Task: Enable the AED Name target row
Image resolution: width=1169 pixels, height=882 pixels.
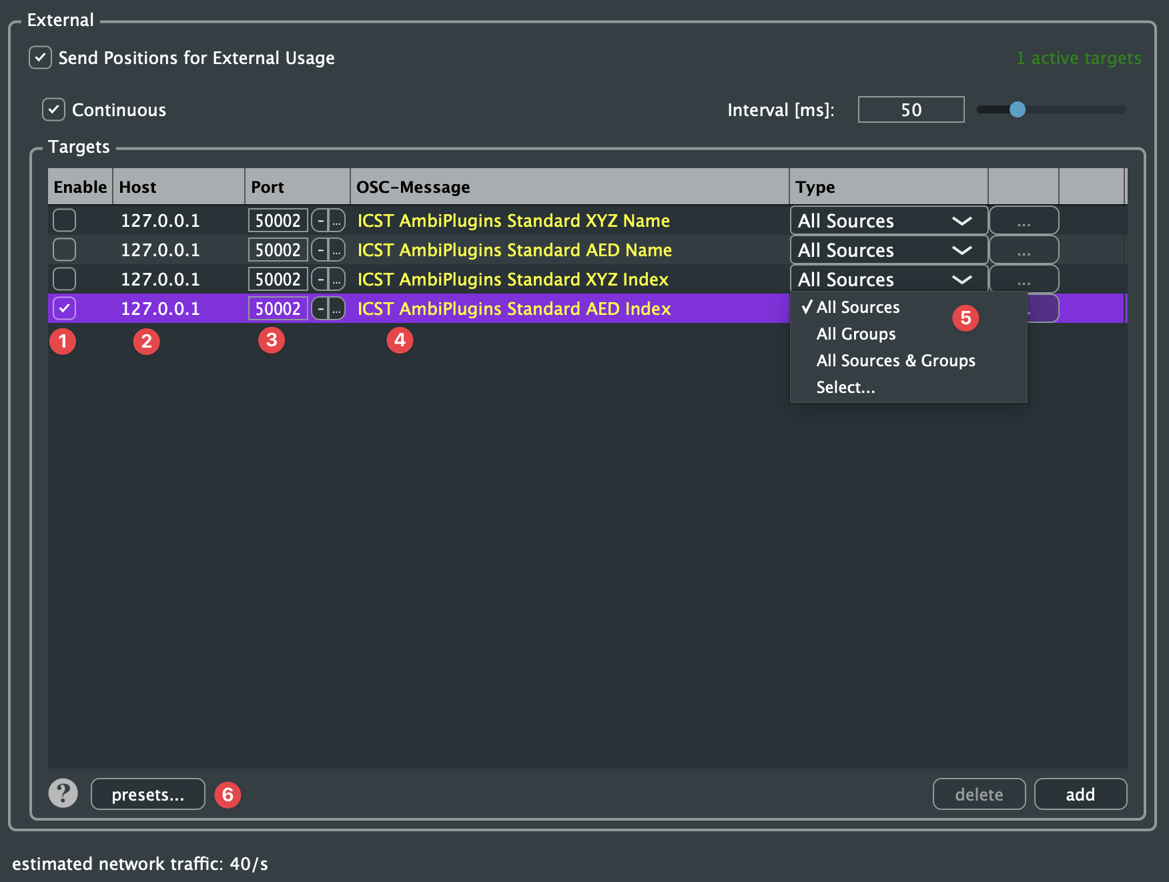Action: (65, 250)
